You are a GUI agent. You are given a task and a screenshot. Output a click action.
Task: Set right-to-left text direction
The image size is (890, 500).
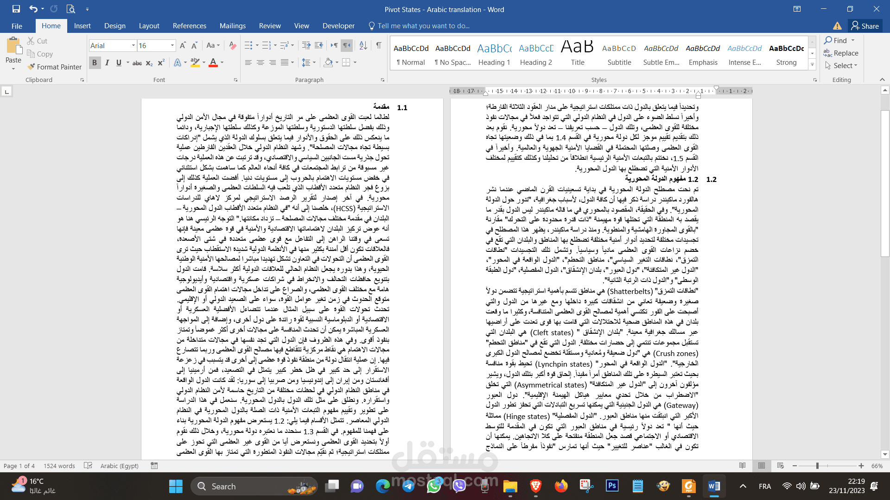coord(346,45)
